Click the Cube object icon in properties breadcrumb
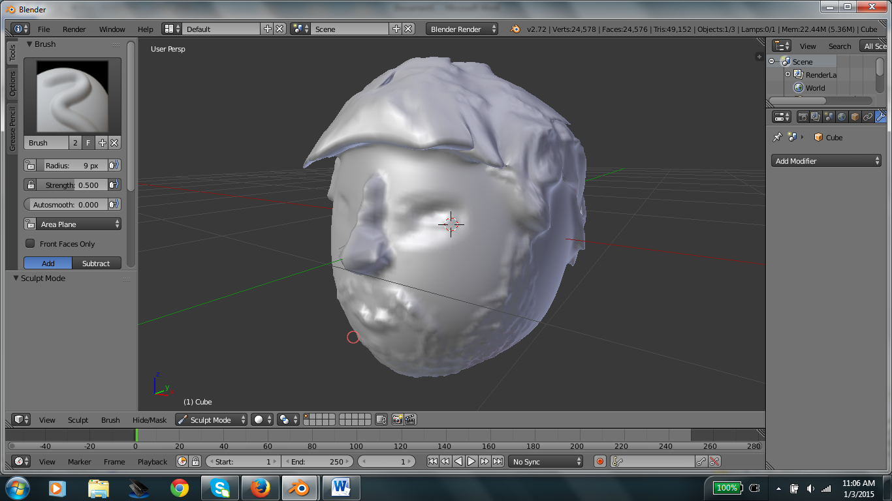The image size is (892, 501). pyautogui.click(x=818, y=138)
